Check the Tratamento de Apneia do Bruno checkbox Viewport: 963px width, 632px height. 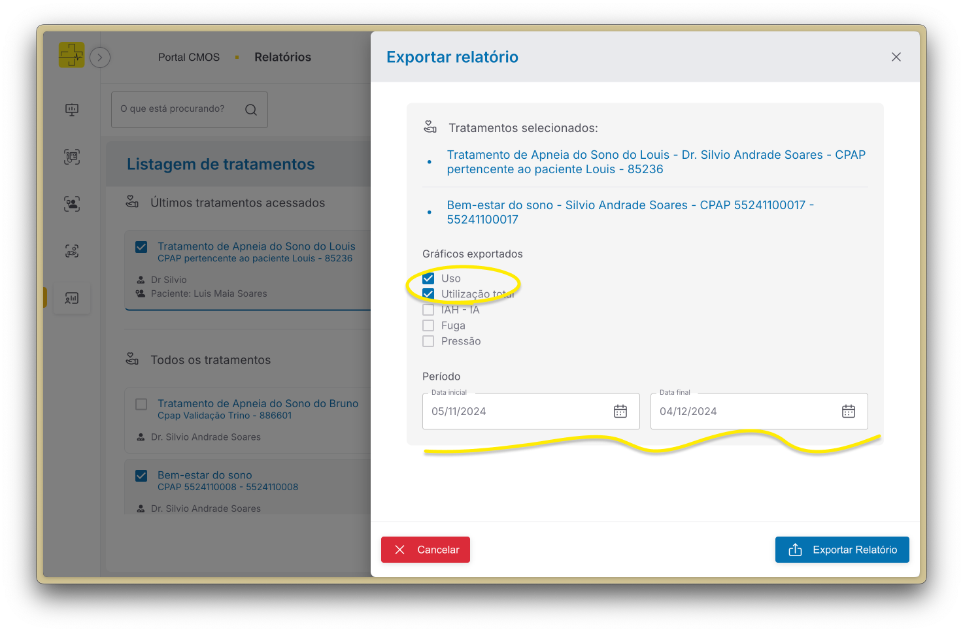click(141, 404)
